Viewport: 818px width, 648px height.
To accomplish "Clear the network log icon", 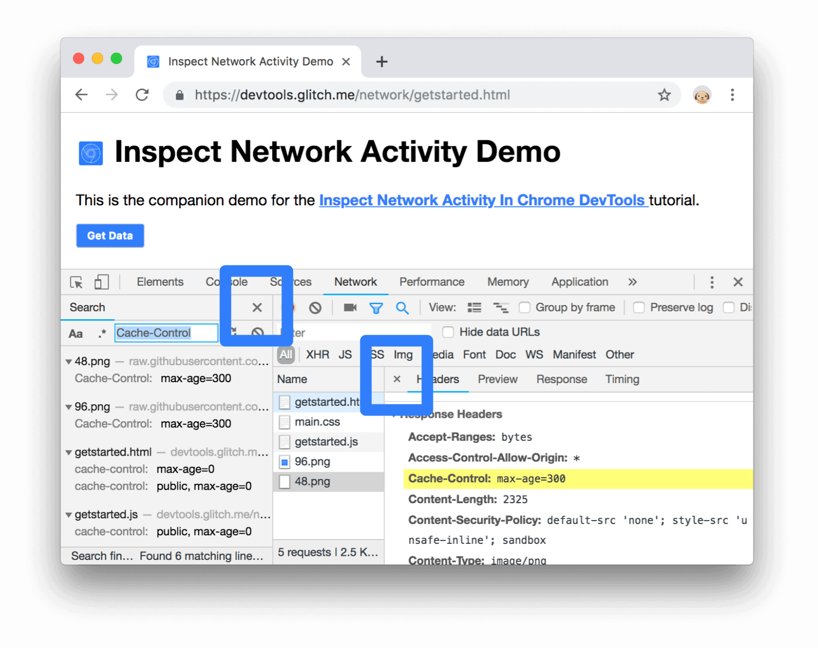I will tap(315, 308).
